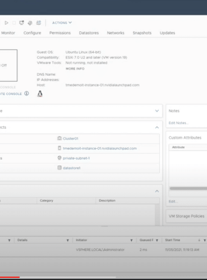Click the 11/05/2021 start time cell

point(182,250)
